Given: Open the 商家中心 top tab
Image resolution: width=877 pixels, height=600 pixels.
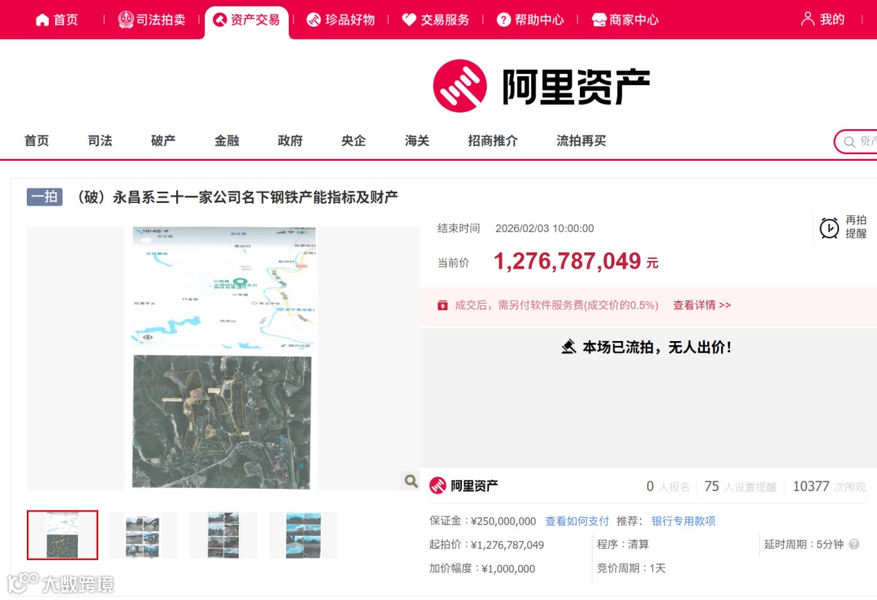Looking at the screenshot, I should click(x=625, y=20).
